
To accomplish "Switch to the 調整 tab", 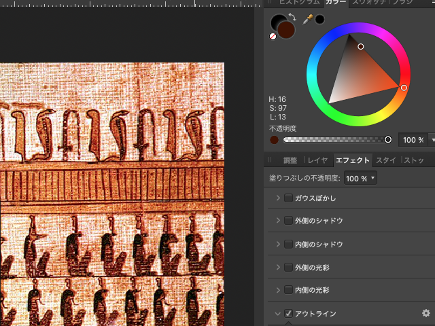I will coord(290,160).
